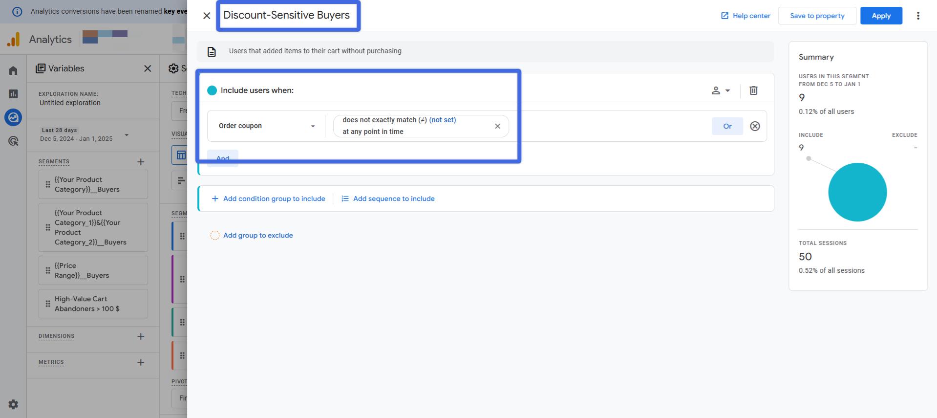Click the Google Analytics logo

14,39
